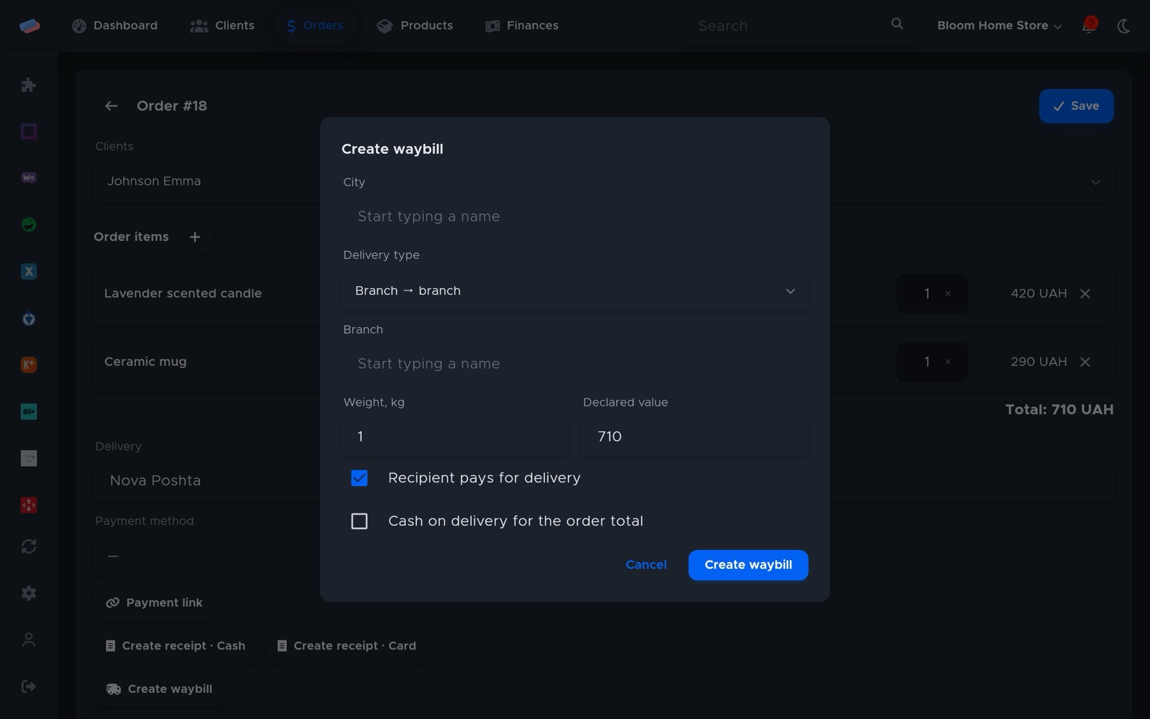Expand the Clients dropdown chevron

[x=1095, y=182]
